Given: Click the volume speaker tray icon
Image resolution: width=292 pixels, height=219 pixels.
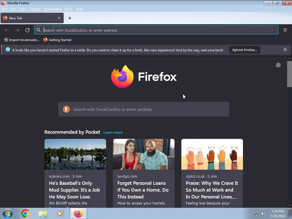Looking at the screenshot, I should tap(263, 214).
